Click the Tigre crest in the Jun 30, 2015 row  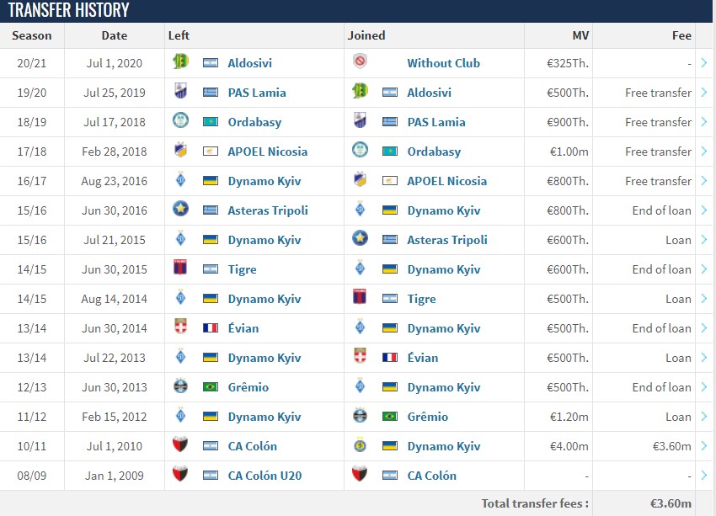(180, 268)
